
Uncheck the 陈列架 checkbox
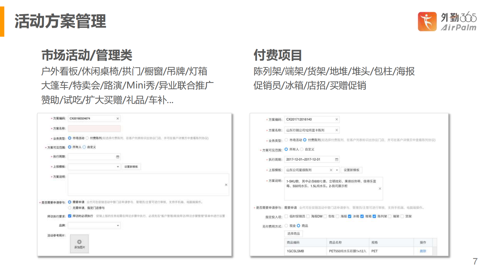374,216
